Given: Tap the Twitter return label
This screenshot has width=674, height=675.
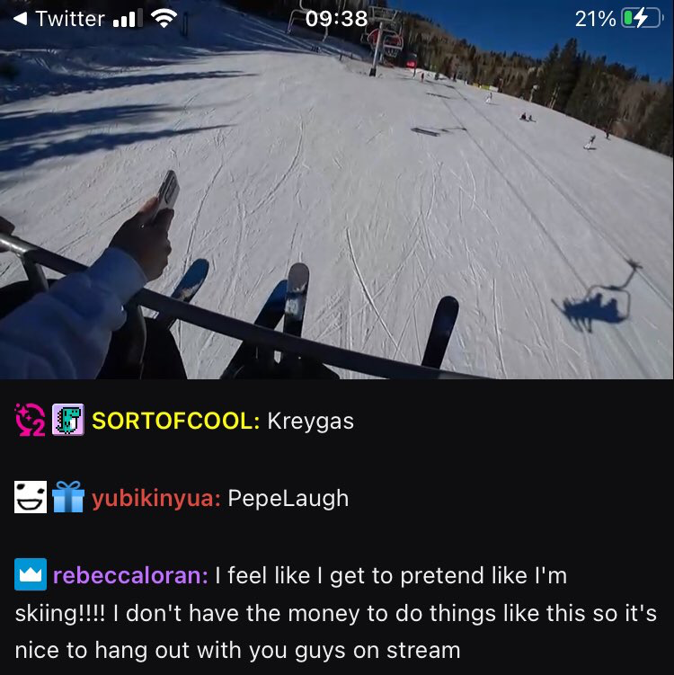Looking at the screenshot, I should [70, 19].
